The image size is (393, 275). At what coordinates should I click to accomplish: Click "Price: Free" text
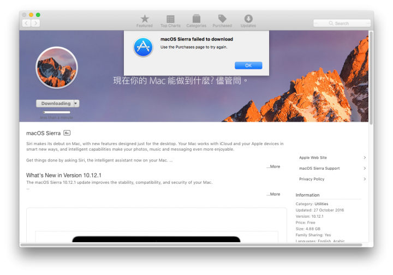(305, 223)
